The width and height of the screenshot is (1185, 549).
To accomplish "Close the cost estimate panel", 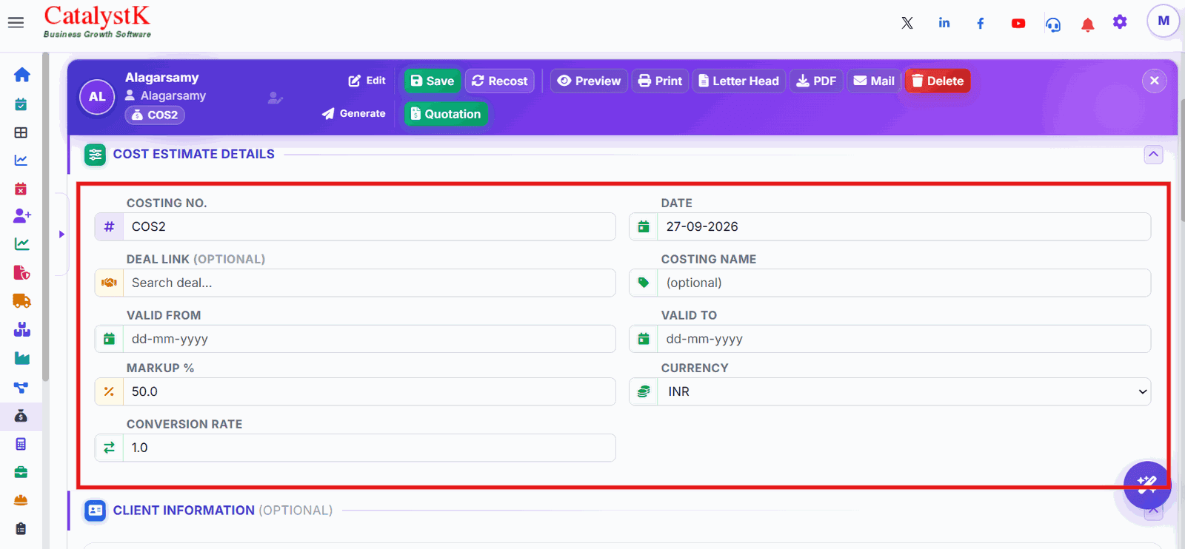I will [x=1155, y=81].
